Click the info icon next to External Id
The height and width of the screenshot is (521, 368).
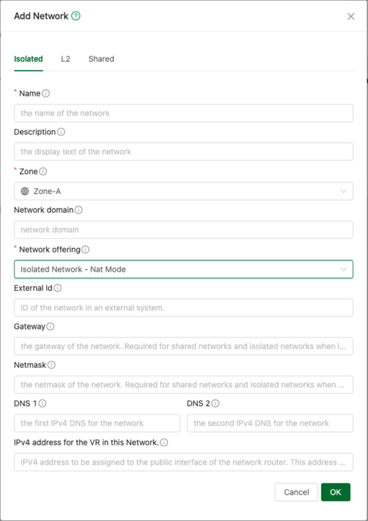click(x=57, y=288)
